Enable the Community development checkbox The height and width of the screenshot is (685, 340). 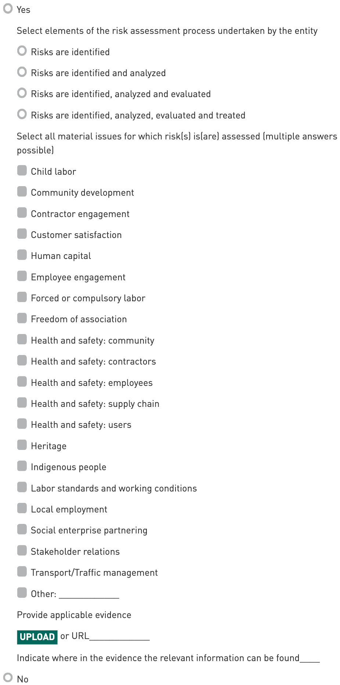click(22, 192)
